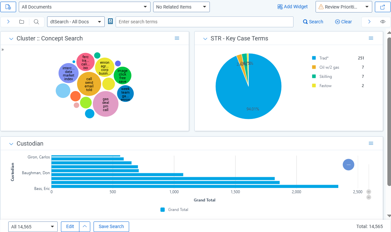Toggle Oil w/2 gas legend swatch

(314, 67)
